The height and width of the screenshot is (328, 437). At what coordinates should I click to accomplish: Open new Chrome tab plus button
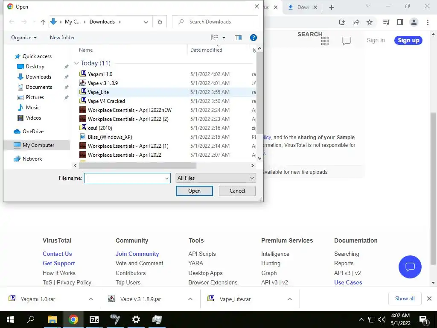(x=331, y=7)
